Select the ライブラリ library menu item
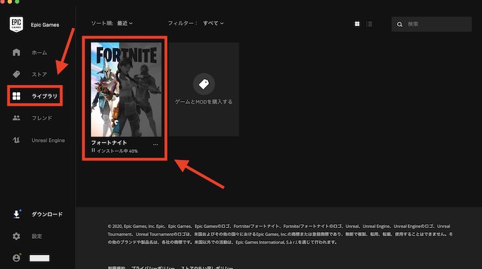Screen dimensions: 482x269 click(35, 96)
